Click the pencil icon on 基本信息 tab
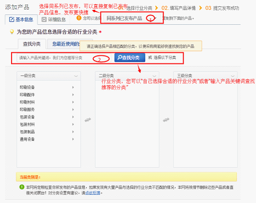 pos(12,20)
